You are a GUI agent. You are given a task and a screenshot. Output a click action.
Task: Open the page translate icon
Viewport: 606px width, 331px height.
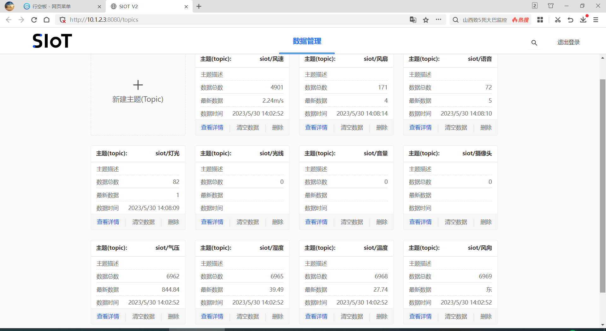point(413,20)
